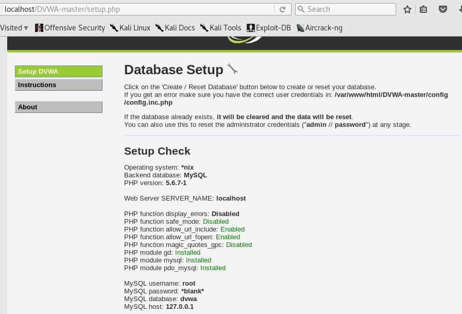
Task: Click the display_errors Disabled status
Action: (226, 214)
